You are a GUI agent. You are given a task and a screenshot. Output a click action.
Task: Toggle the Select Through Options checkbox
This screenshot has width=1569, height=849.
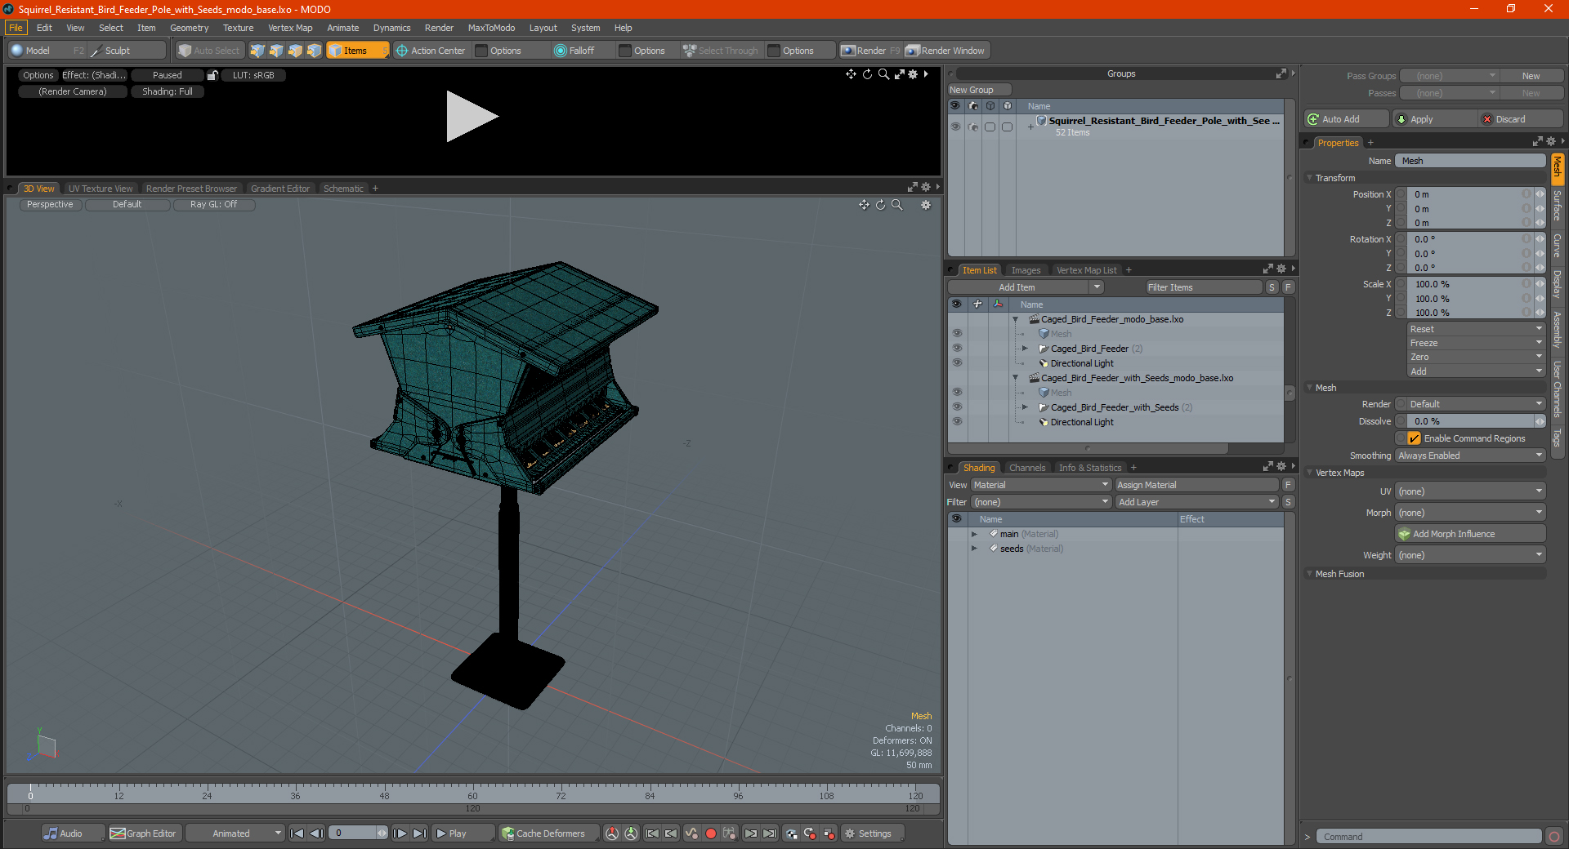(x=774, y=51)
